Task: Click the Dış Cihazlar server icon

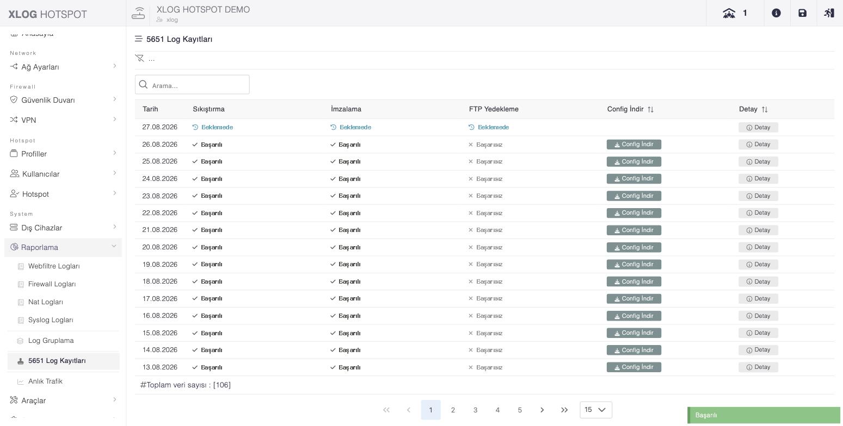Action: (14, 228)
